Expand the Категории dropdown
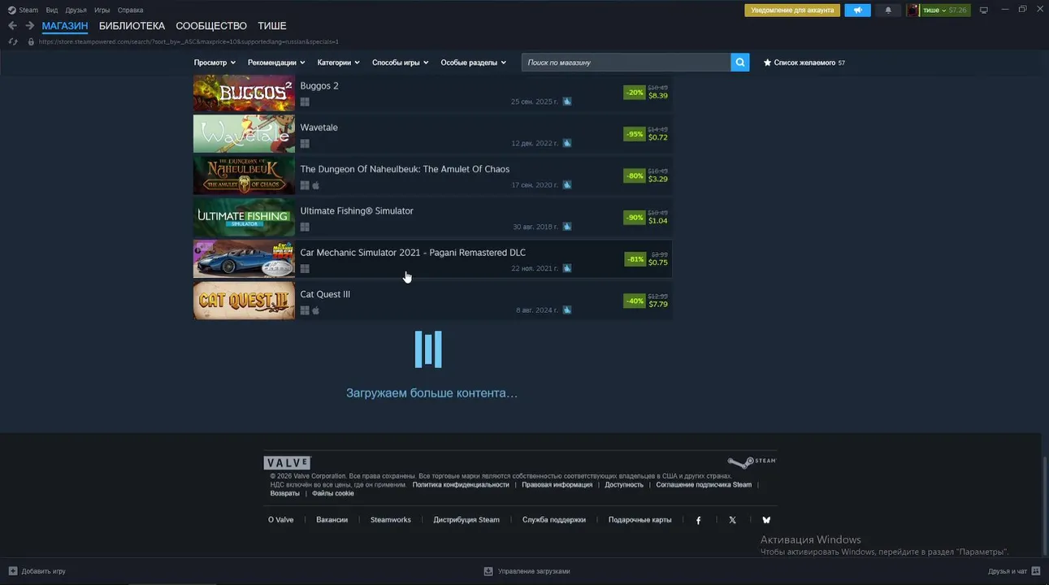The height and width of the screenshot is (585, 1049). pos(338,63)
